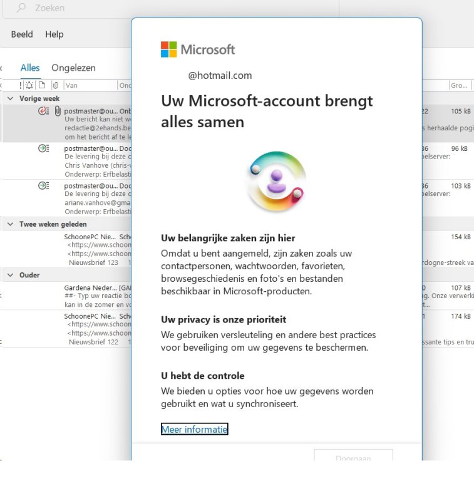Switch to the Ongelezen tab

73,68
